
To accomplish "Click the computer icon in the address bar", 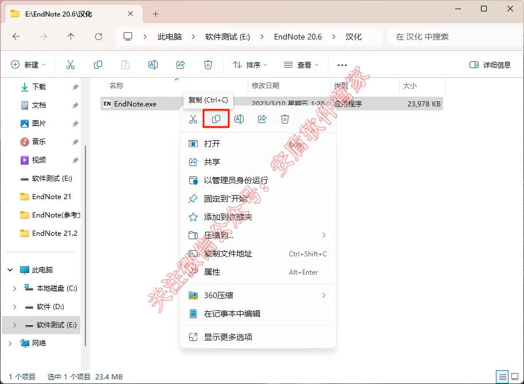I will [128, 37].
